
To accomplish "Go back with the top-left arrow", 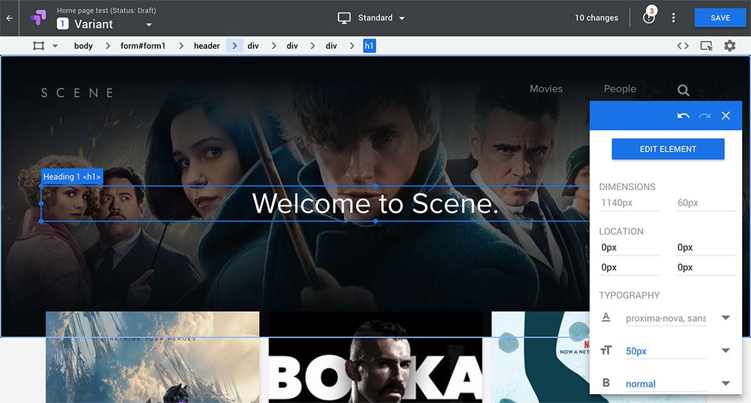I will click(x=9, y=18).
